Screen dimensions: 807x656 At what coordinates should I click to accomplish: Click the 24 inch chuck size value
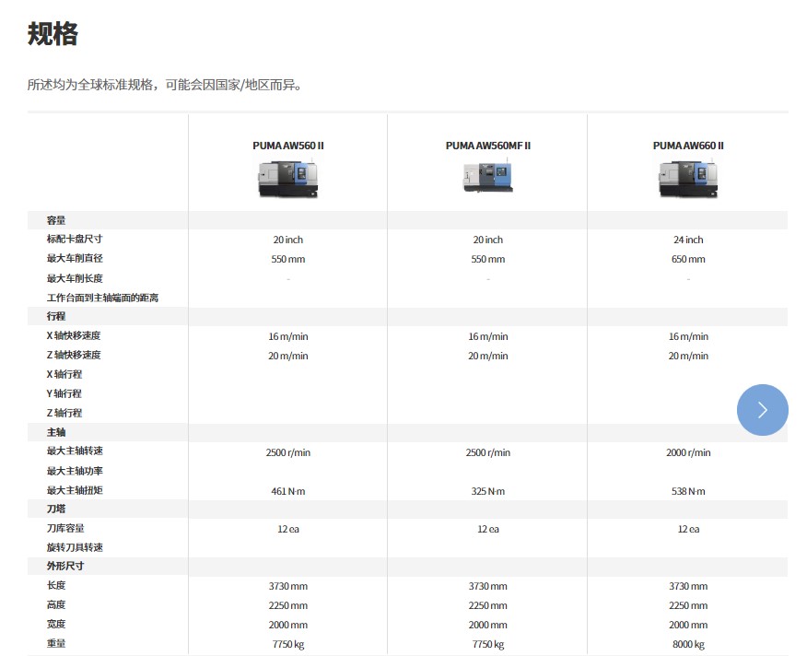688,240
